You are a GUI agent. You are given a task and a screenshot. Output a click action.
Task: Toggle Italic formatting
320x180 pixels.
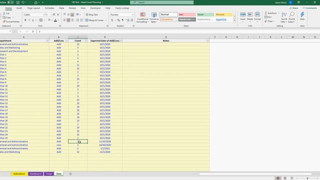point(29,20)
